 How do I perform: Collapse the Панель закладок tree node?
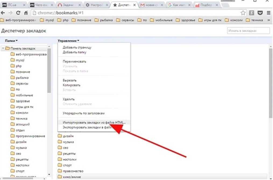(x=3, y=48)
